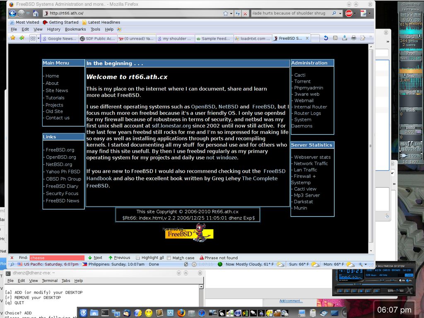The height and width of the screenshot is (318, 424).
Task: Expand the bookmark star dropdown arrow
Action: click(x=231, y=13)
